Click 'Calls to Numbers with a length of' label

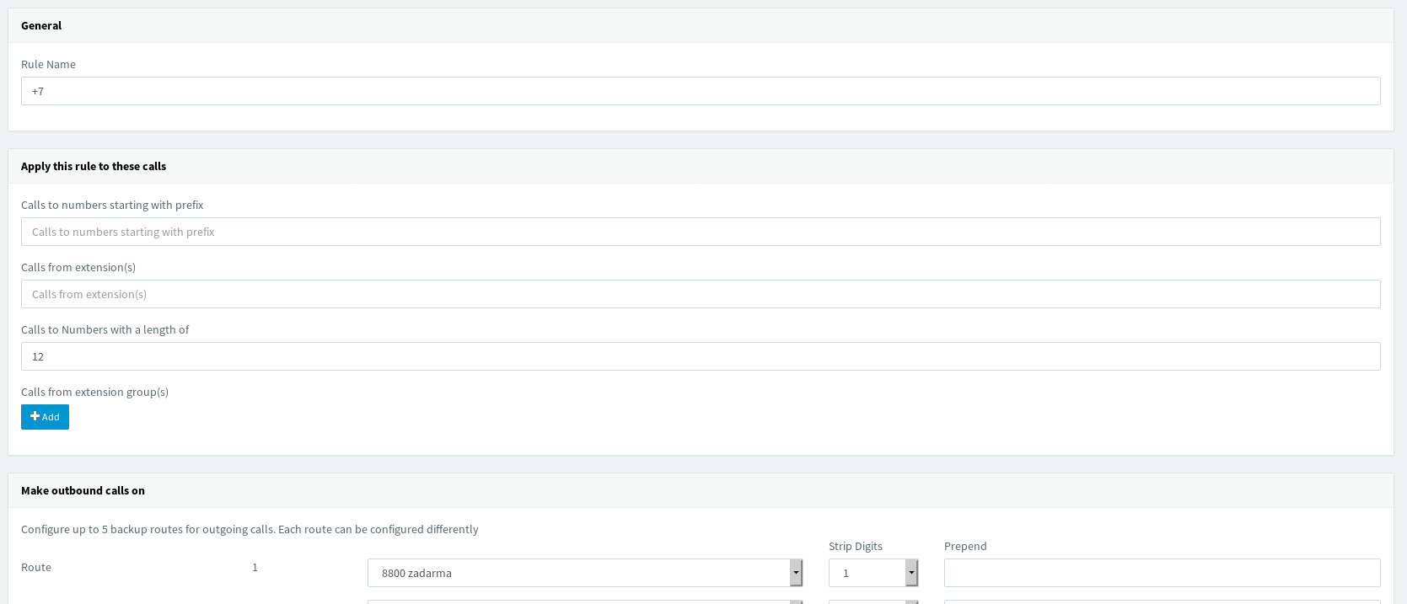coord(105,329)
